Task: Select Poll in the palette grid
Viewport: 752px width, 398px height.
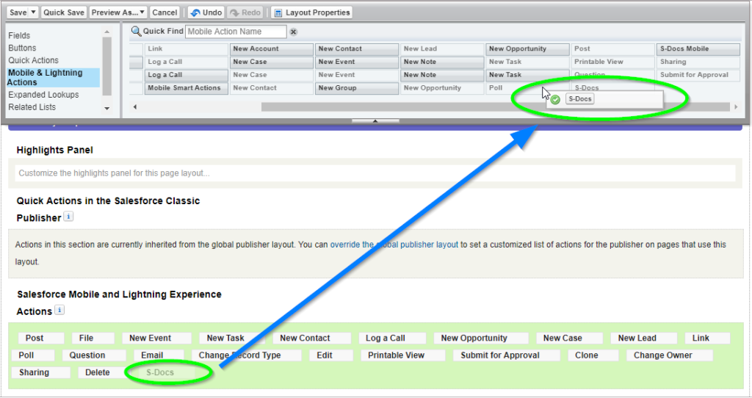Action: [x=527, y=88]
